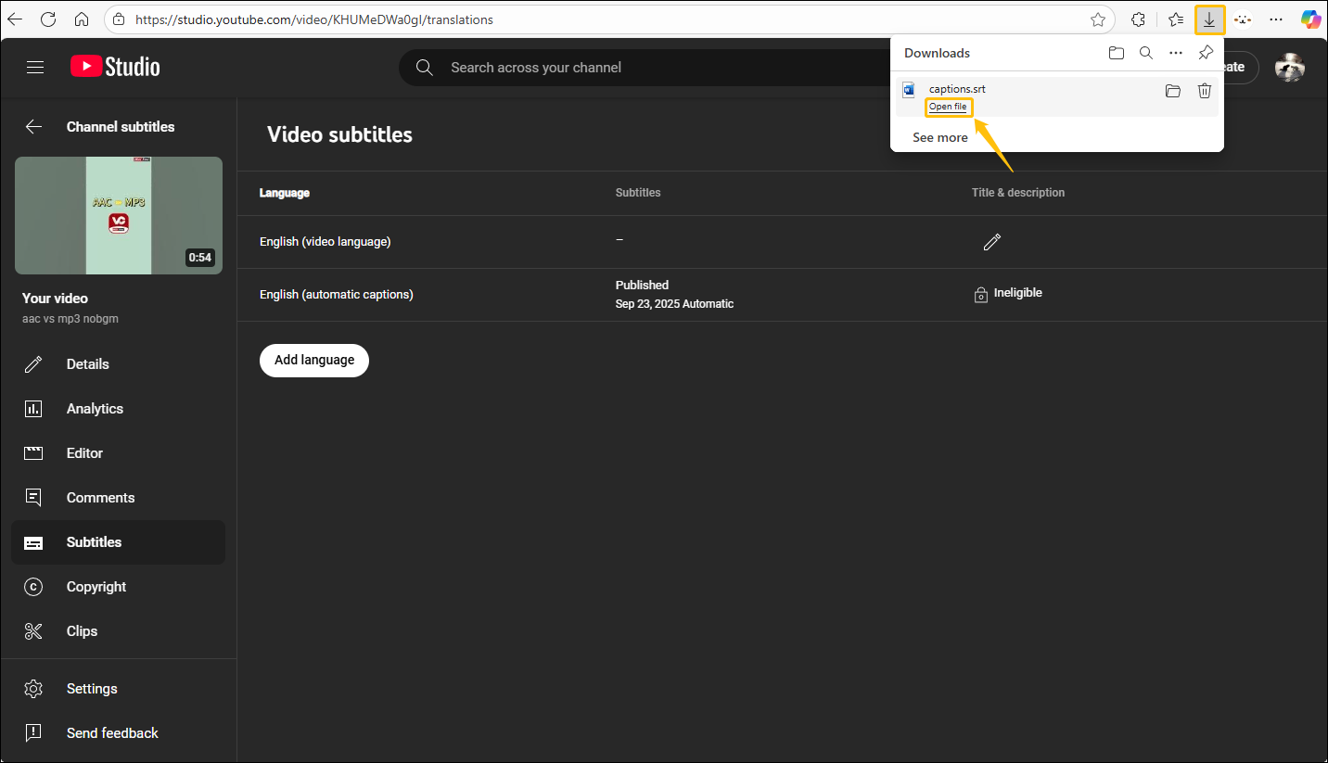Viewport: 1328px width, 763px height.
Task: Click the AAC vs MP3 video thumbnail
Action: [119, 215]
